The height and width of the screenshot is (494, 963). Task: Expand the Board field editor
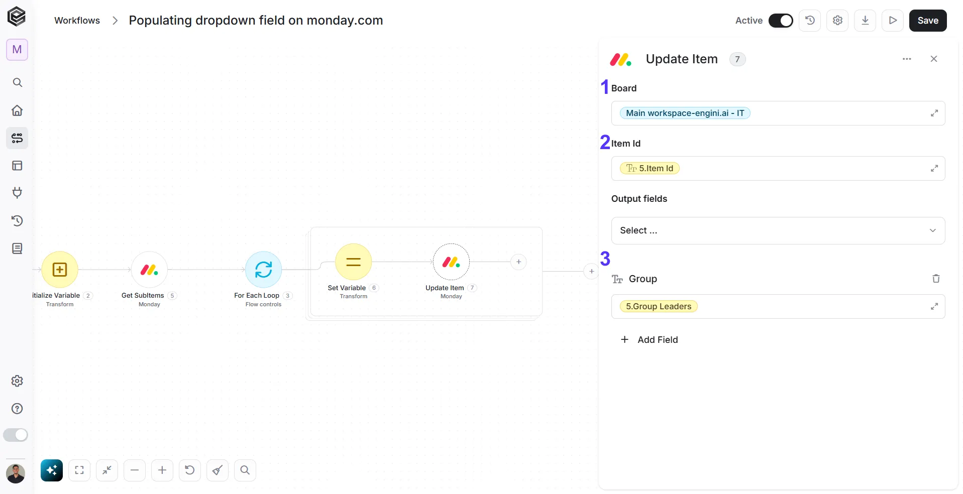(934, 113)
